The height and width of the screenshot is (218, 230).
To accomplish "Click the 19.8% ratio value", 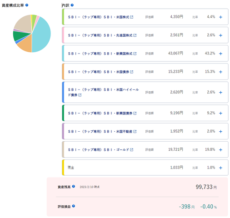I will [x=210, y=149].
